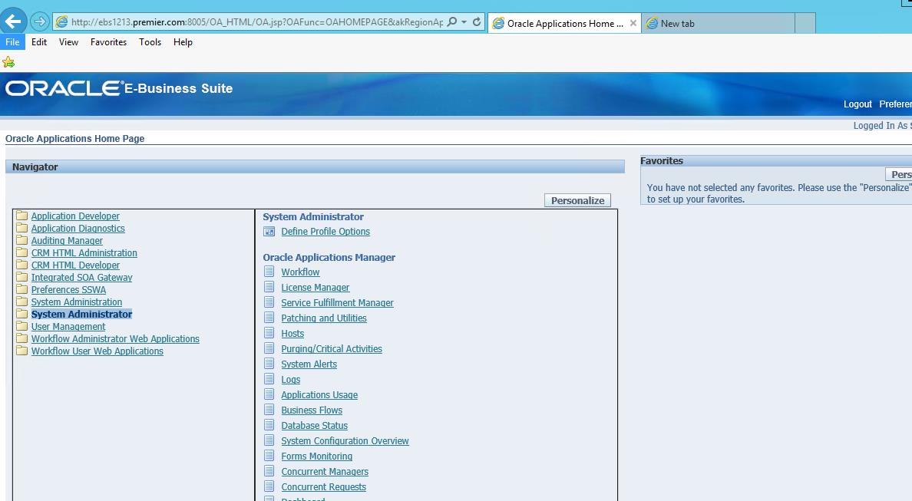Open the Tools menu

[150, 42]
